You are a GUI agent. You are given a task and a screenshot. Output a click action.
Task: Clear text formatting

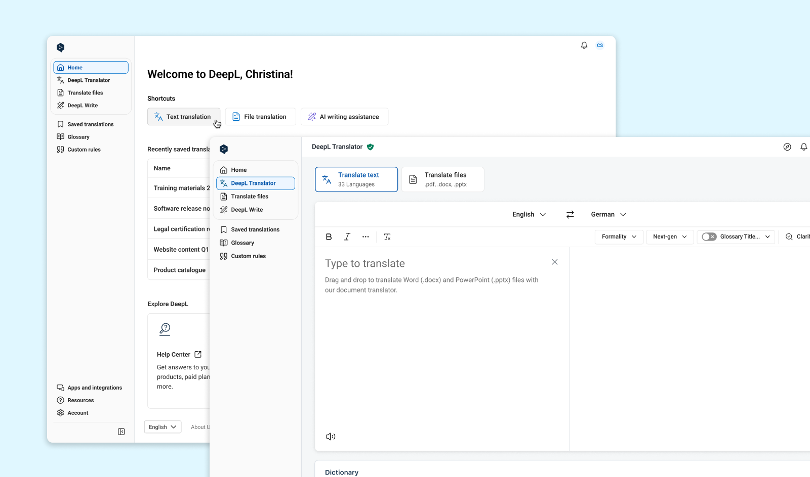[x=387, y=237]
